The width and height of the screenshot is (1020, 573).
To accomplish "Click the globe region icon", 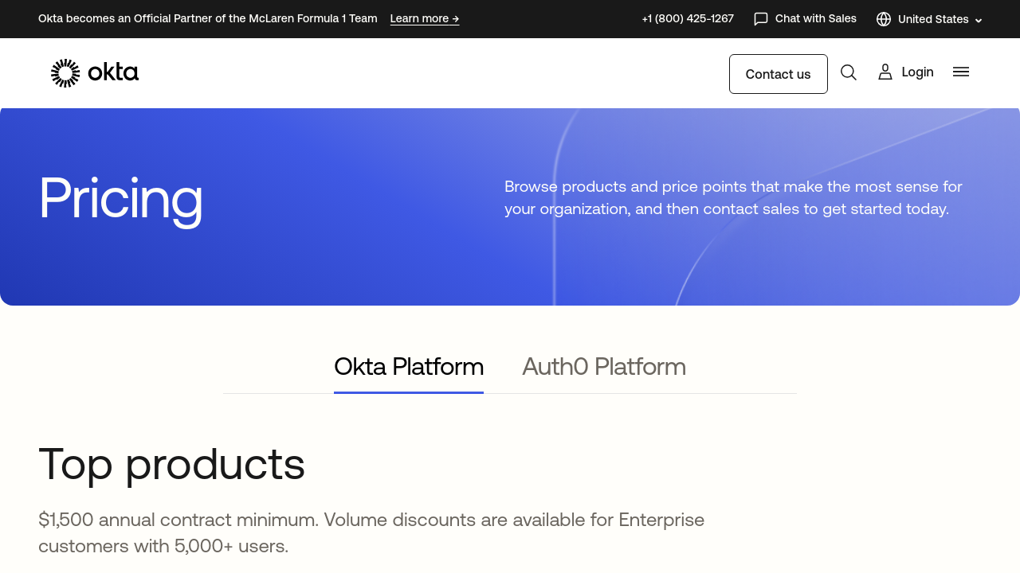I will 884,19.
